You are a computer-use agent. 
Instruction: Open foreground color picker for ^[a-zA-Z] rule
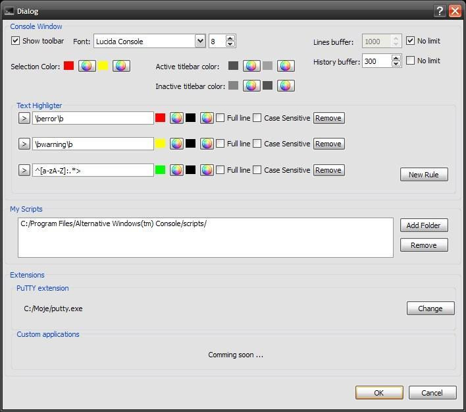pos(176,170)
